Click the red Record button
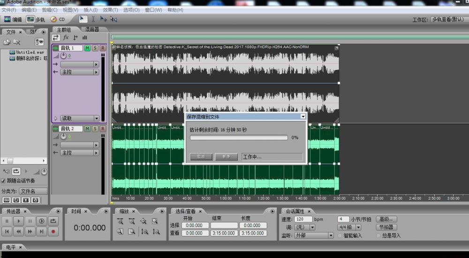469x258 pixels. pyautogui.click(x=53, y=231)
